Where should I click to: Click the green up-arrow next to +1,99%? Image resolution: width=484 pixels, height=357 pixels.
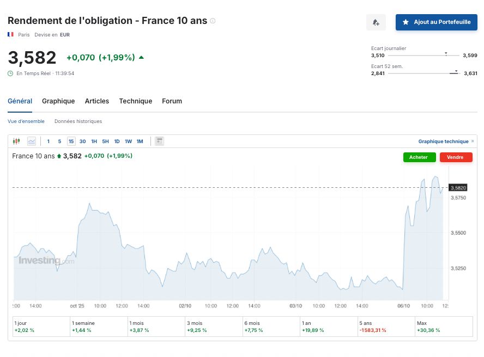[x=141, y=57]
